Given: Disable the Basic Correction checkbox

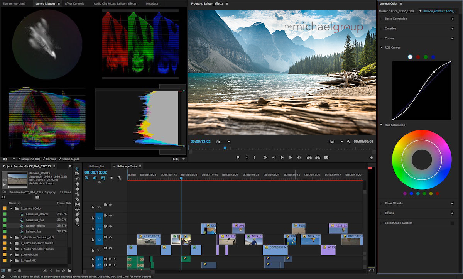Looking at the screenshot, I should pos(452,19).
